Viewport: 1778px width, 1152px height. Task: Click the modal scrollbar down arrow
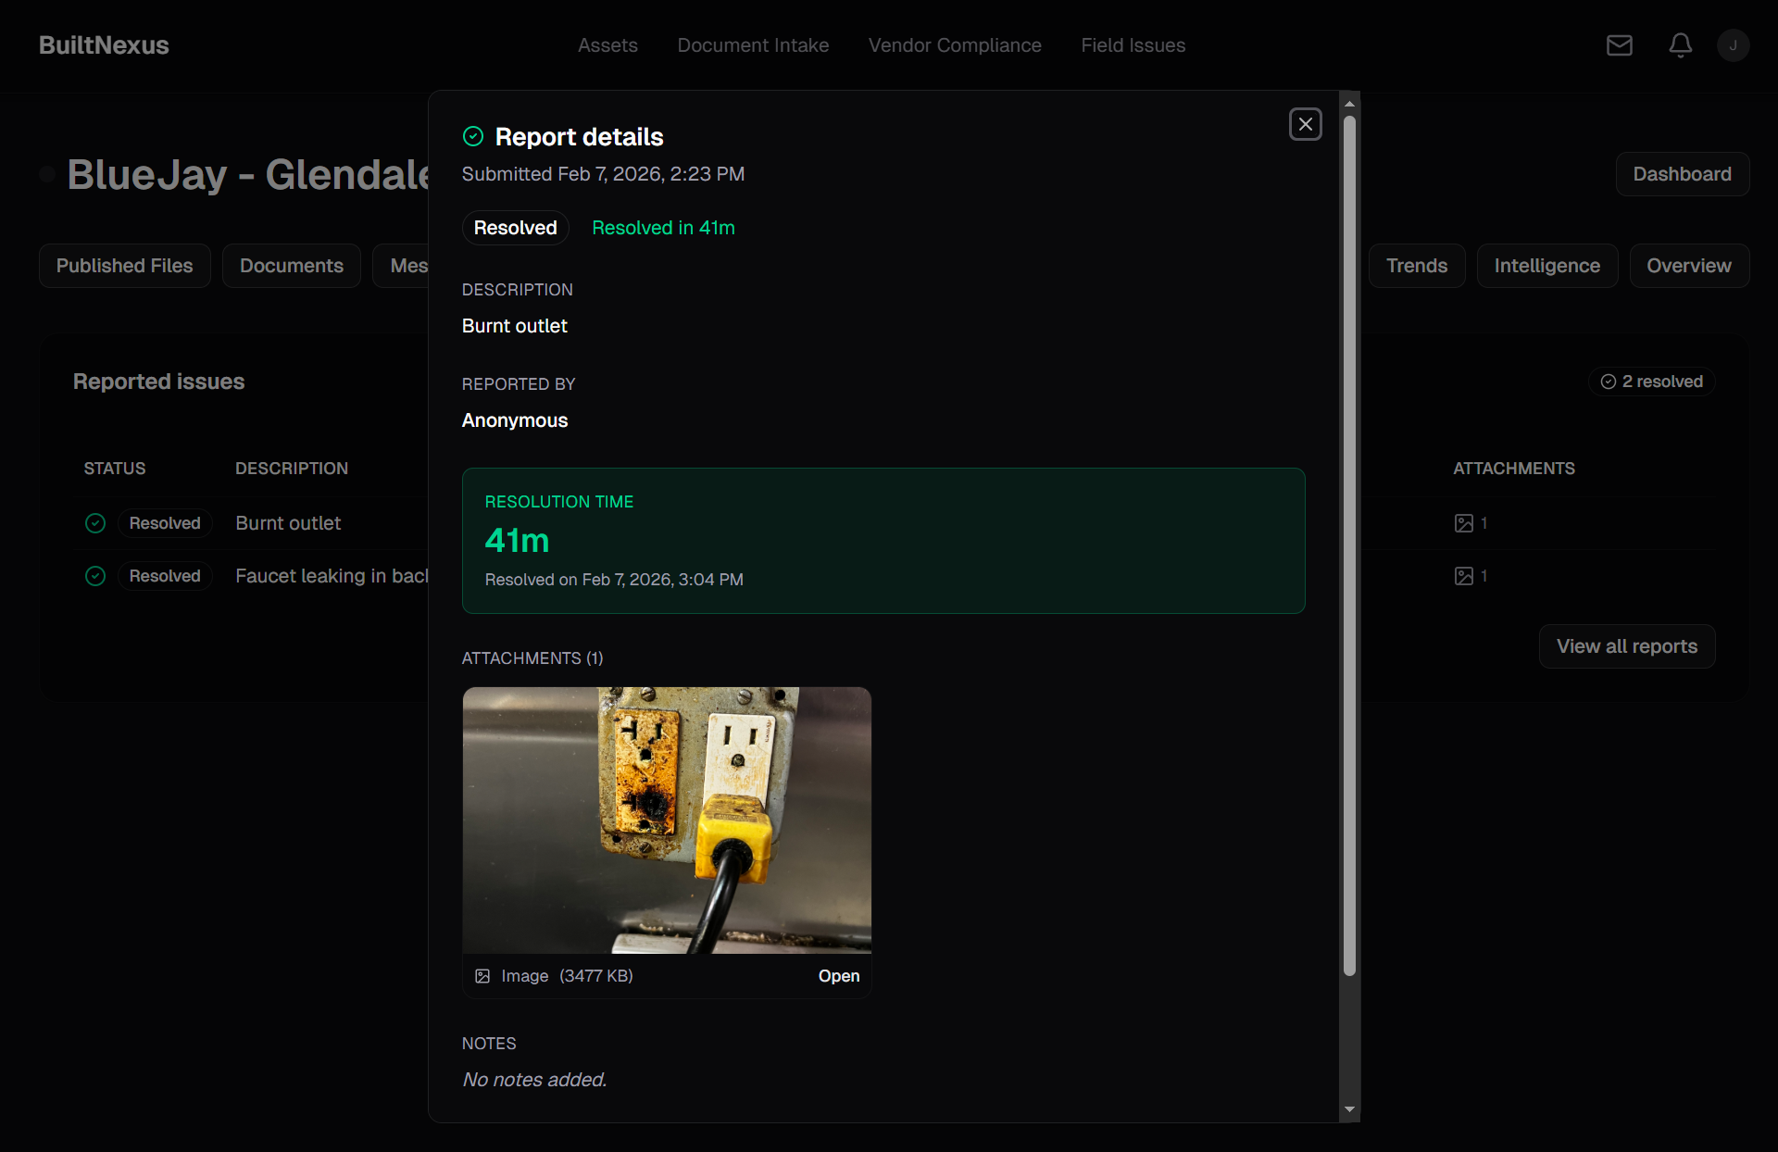(x=1349, y=1109)
